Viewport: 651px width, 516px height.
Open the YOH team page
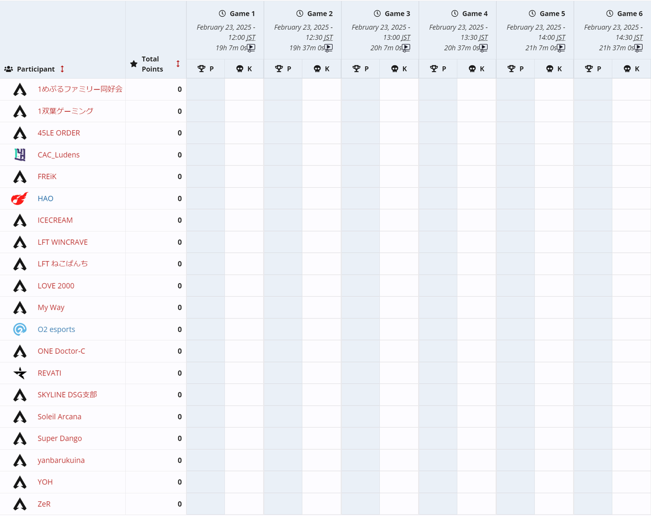tap(45, 482)
